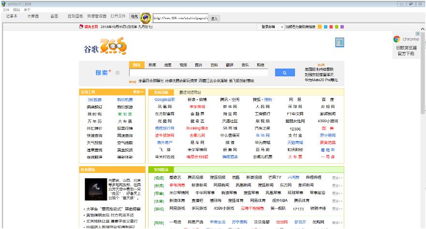The width and height of the screenshot is (426, 229).
Task: Pick the red highlight color swatch
Action: tap(331, 27)
